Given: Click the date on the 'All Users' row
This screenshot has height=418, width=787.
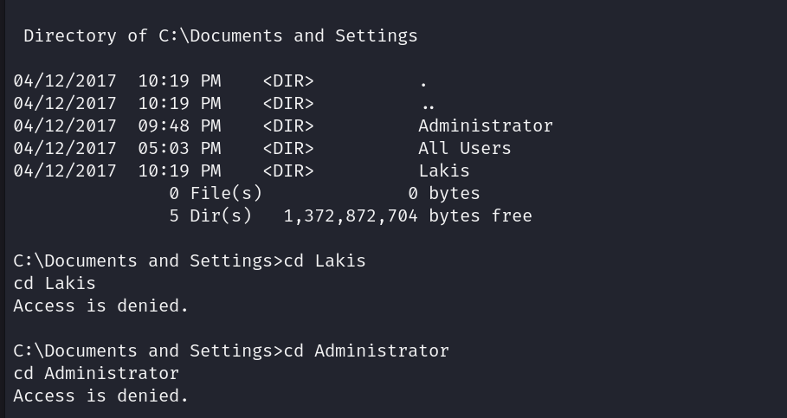Looking at the screenshot, I should coord(65,148).
